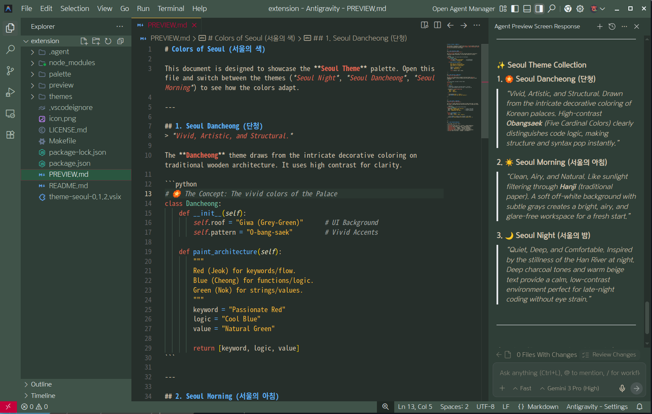Open the Terminal menu
The image size is (652, 414).
171,8
